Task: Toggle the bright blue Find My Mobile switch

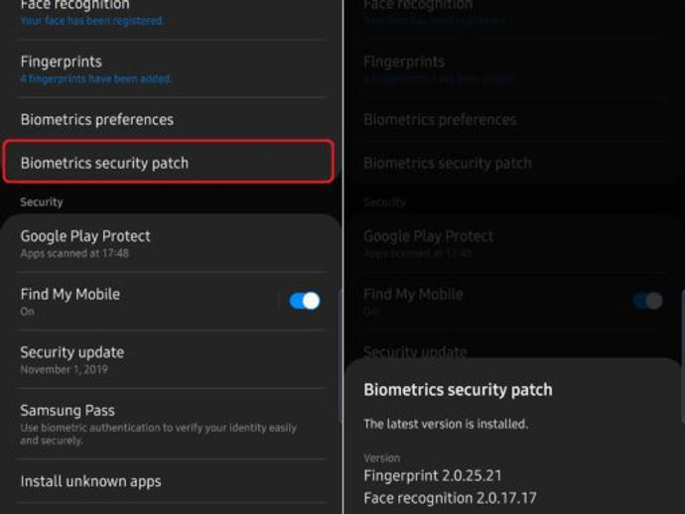Action: (305, 301)
